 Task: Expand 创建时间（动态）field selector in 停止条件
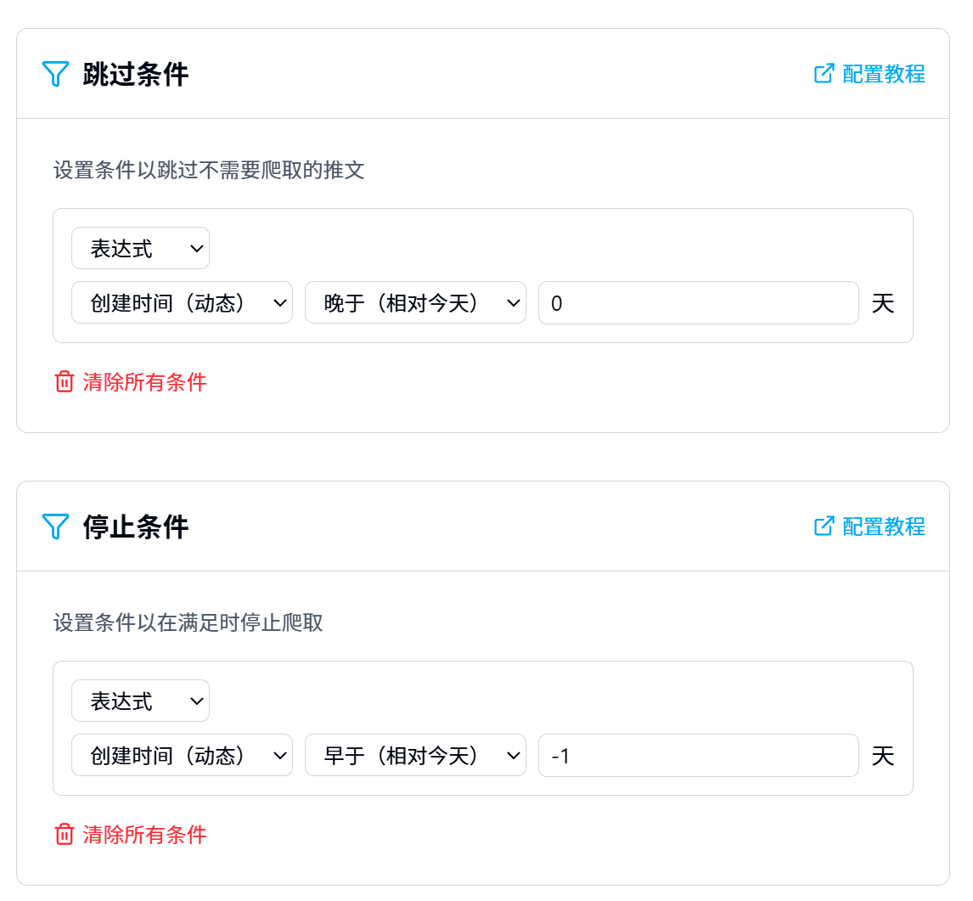(x=182, y=755)
